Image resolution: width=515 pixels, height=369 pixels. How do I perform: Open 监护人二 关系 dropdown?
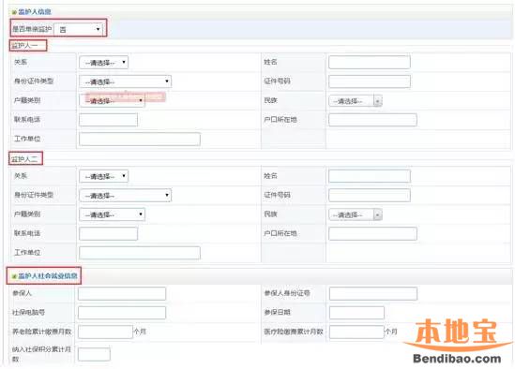(x=103, y=176)
